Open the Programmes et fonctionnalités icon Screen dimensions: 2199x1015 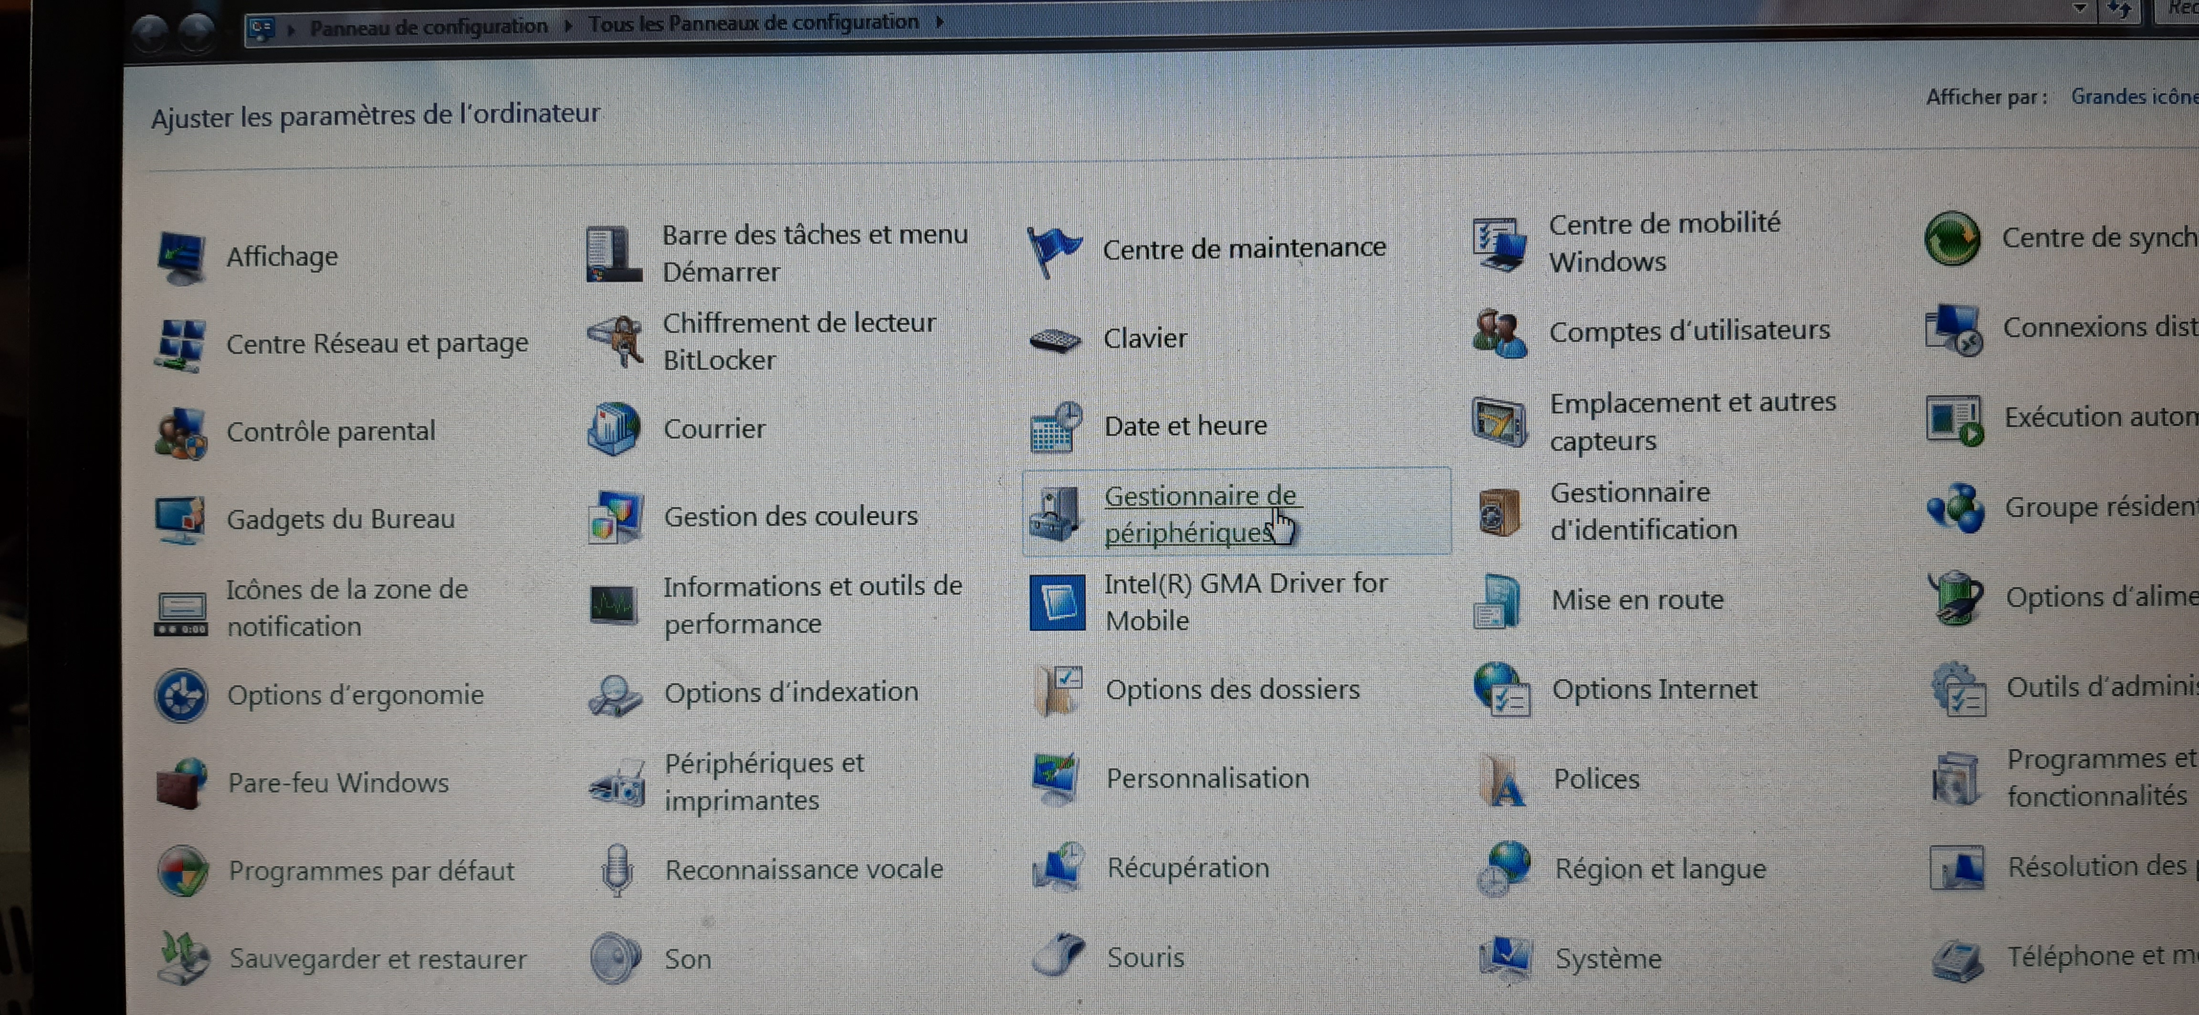[1956, 779]
